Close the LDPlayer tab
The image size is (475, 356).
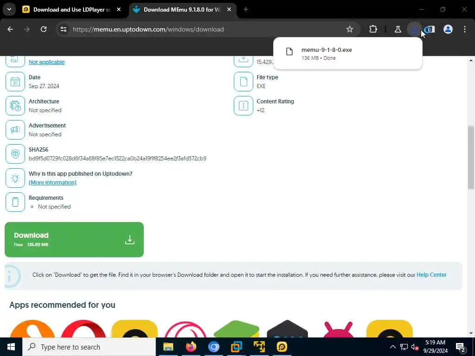click(119, 10)
